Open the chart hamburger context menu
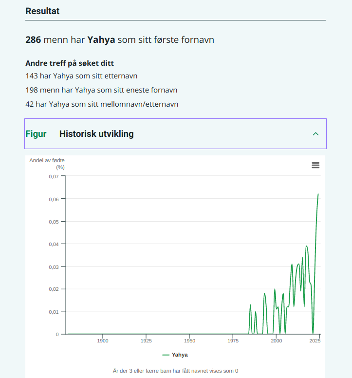 click(x=315, y=165)
